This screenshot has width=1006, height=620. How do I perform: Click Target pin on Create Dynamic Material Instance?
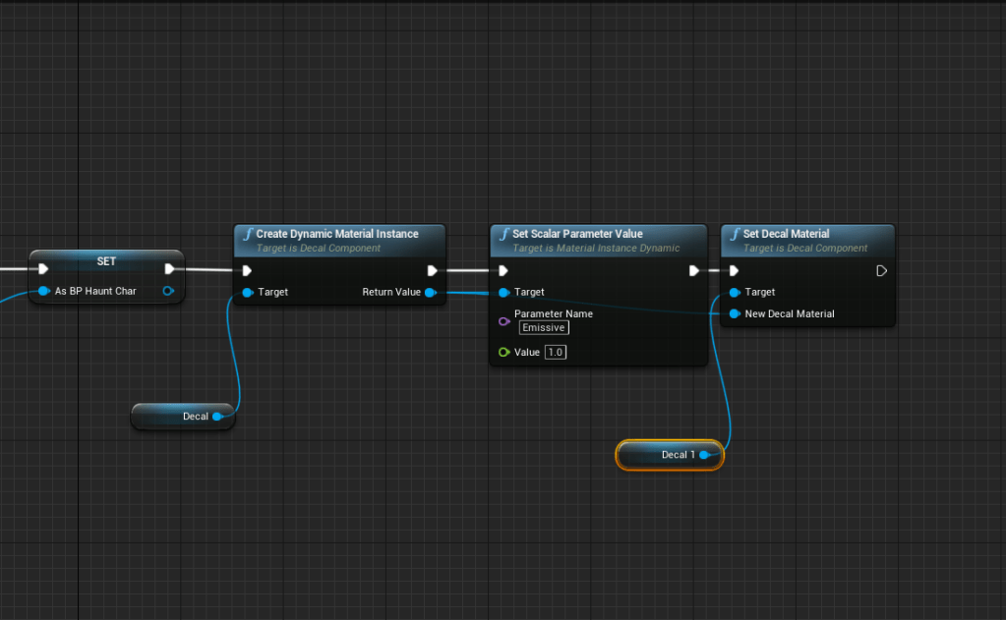point(247,292)
